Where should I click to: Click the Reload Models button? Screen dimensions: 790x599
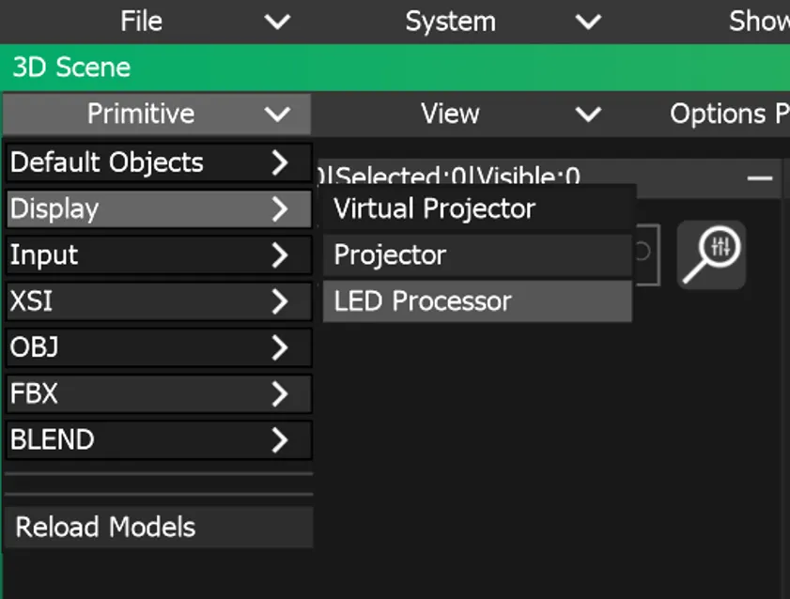click(159, 528)
